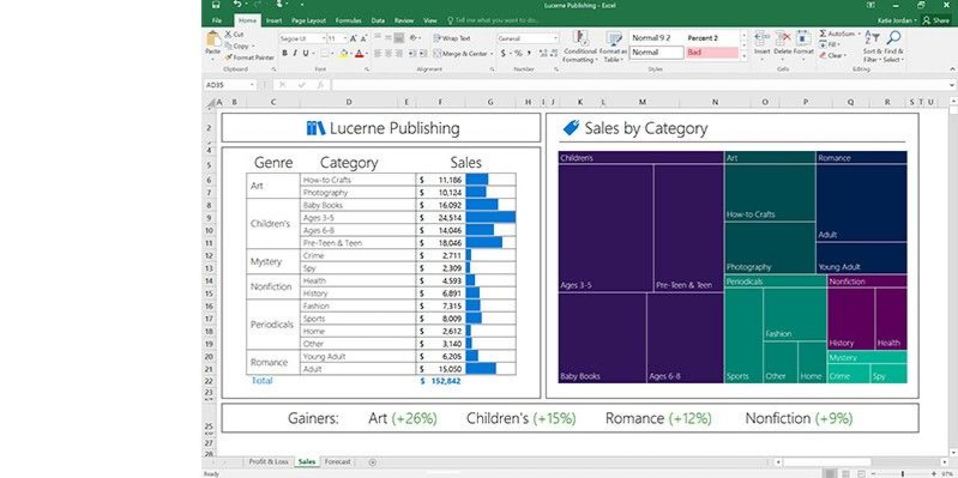
Task: Add a new sheet with plus icon
Action: tap(372, 462)
